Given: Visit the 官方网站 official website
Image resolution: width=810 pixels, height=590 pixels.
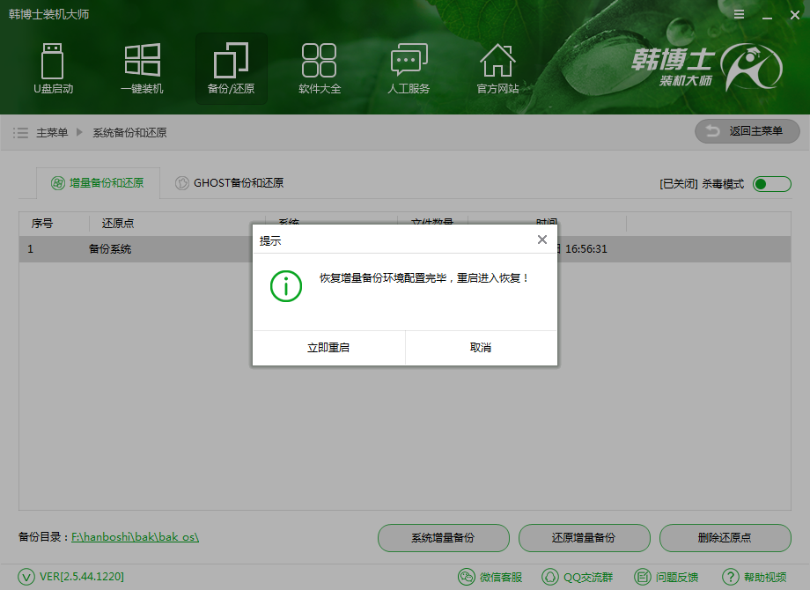Looking at the screenshot, I should [x=497, y=69].
